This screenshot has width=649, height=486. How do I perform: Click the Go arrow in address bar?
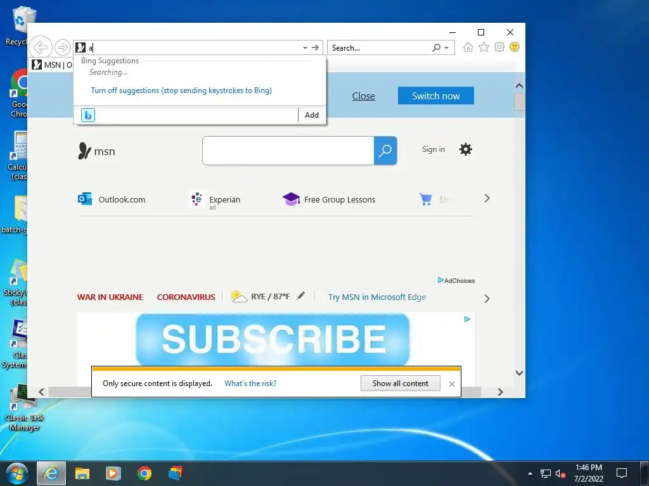pos(316,48)
